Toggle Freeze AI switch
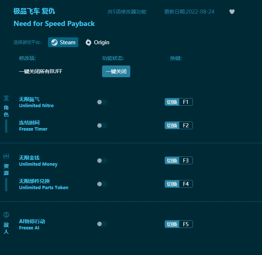Image resolution: width=262 pixels, height=255 pixels. coord(102,224)
